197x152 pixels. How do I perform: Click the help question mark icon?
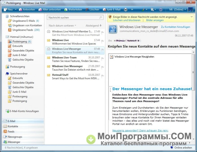click(x=161, y=10)
